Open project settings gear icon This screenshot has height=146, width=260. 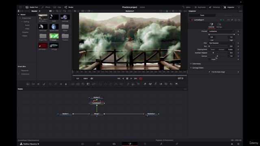click(238, 144)
